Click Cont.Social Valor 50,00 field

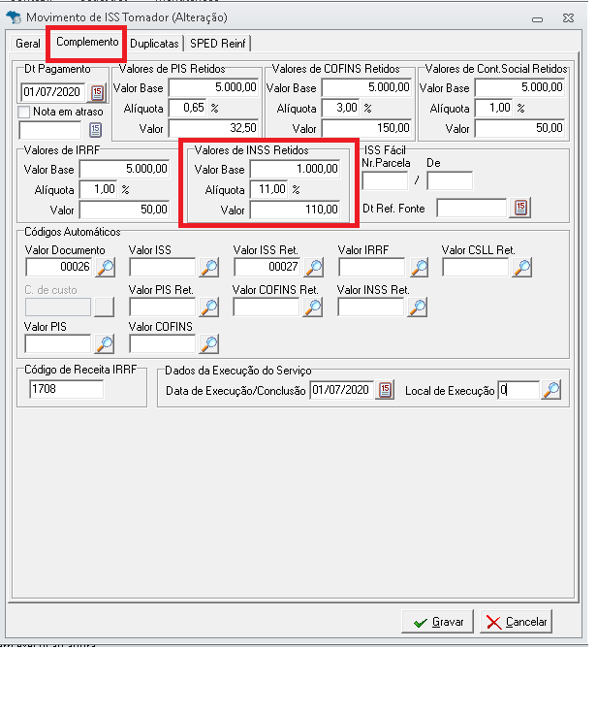519,128
